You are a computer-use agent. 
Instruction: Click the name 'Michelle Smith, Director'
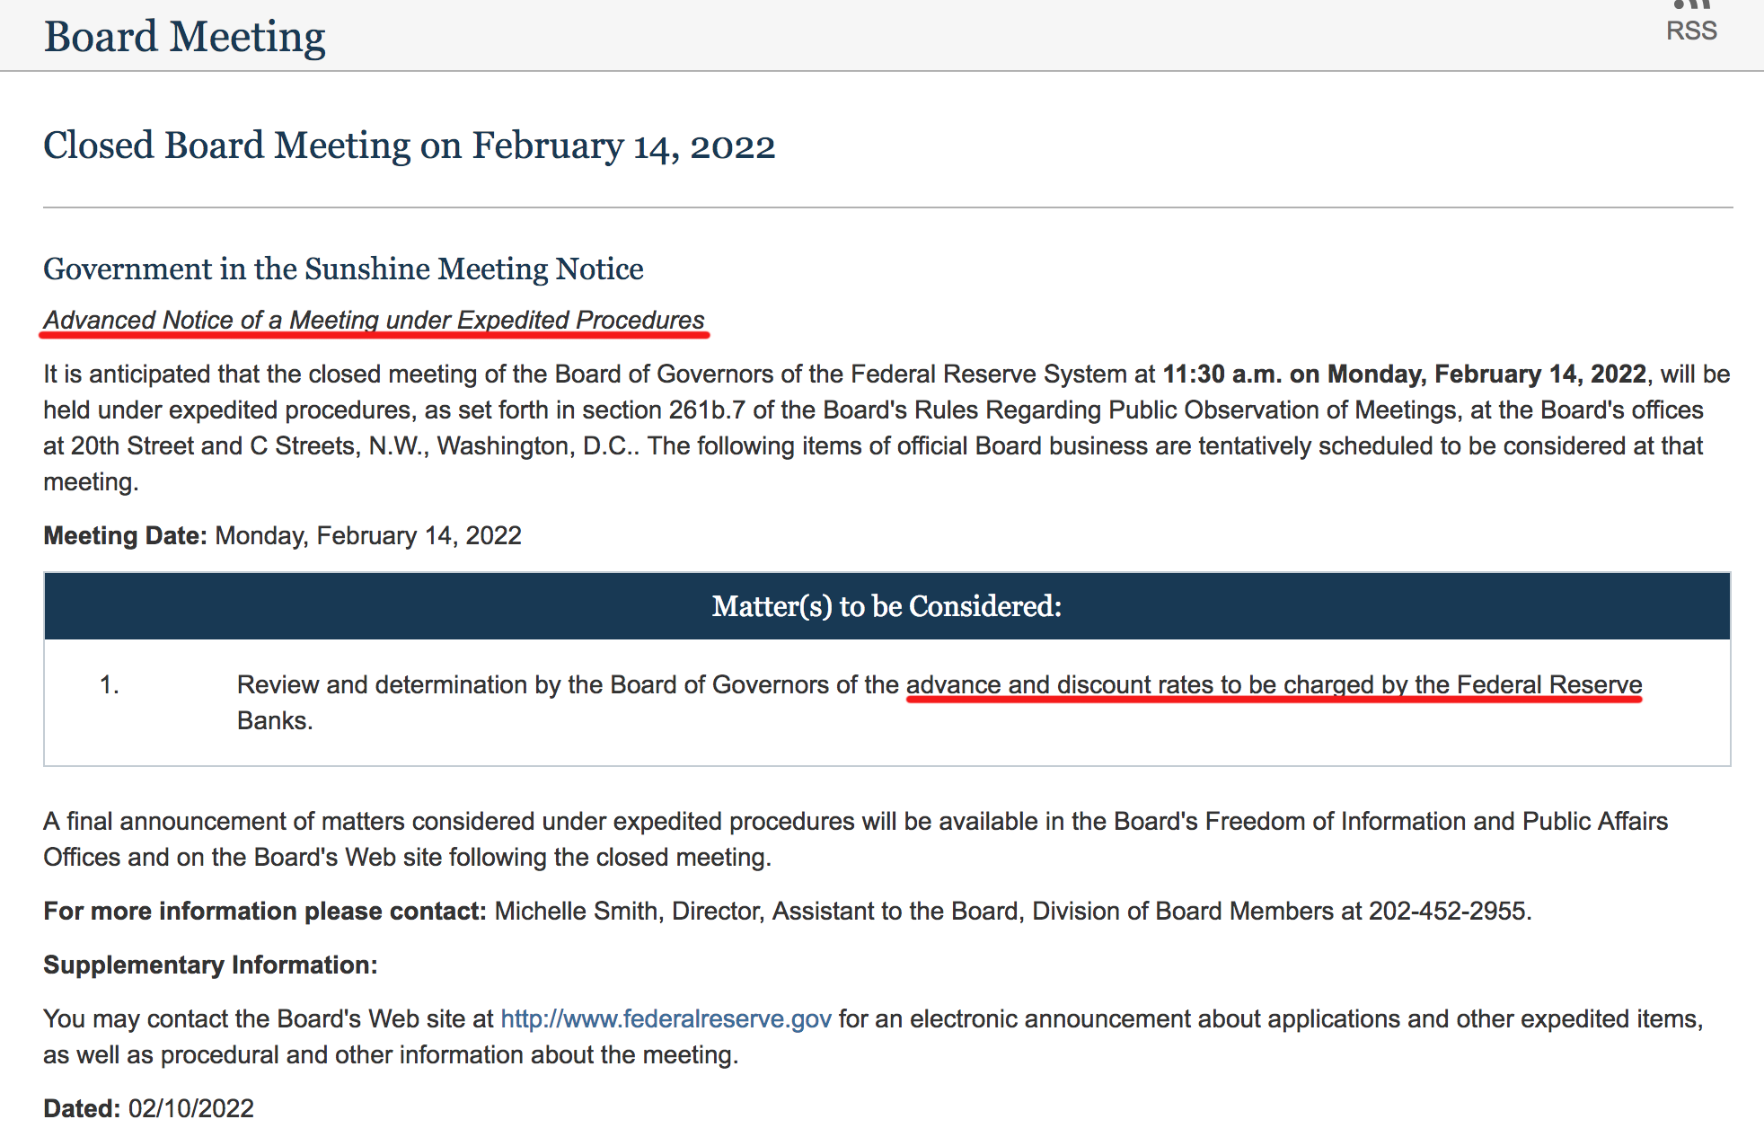[630, 911]
